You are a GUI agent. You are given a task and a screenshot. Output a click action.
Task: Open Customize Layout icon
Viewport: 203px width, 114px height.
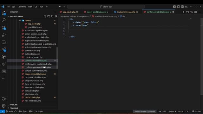pyautogui.click(x=187, y=7)
